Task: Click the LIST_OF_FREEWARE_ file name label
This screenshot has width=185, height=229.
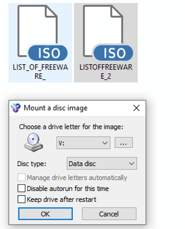Action: (40, 72)
